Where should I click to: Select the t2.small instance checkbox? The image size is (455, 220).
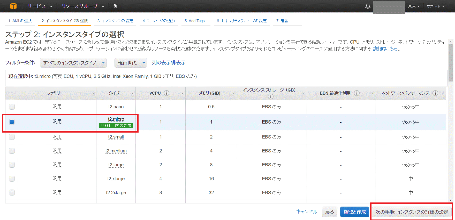tap(12, 137)
